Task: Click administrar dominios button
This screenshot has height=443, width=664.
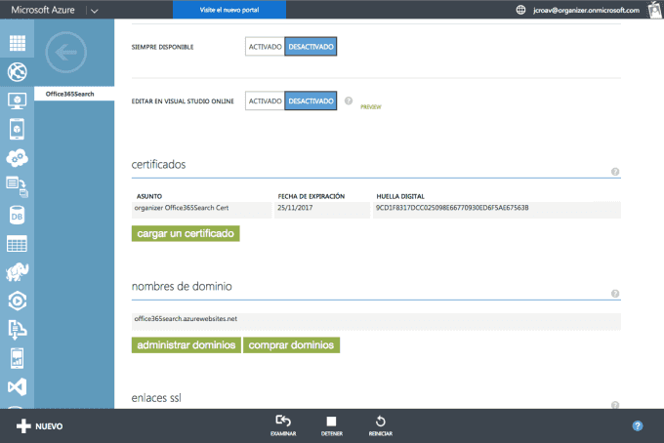Action: (187, 344)
